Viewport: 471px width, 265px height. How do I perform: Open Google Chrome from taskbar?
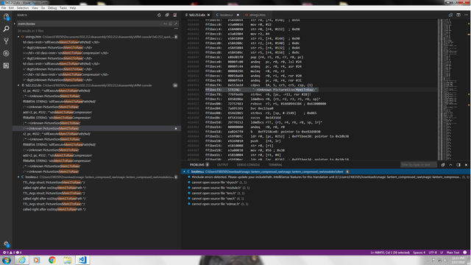pos(52,260)
